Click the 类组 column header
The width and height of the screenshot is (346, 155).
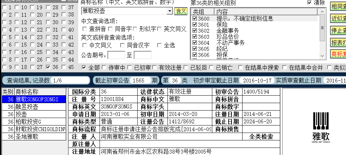pyautogui.click(x=203, y=12)
